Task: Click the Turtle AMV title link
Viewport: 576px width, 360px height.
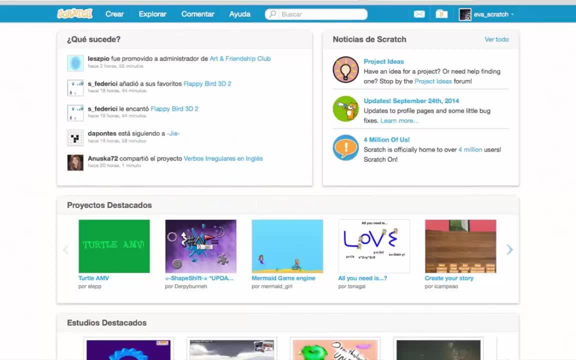Action: [x=93, y=278]
